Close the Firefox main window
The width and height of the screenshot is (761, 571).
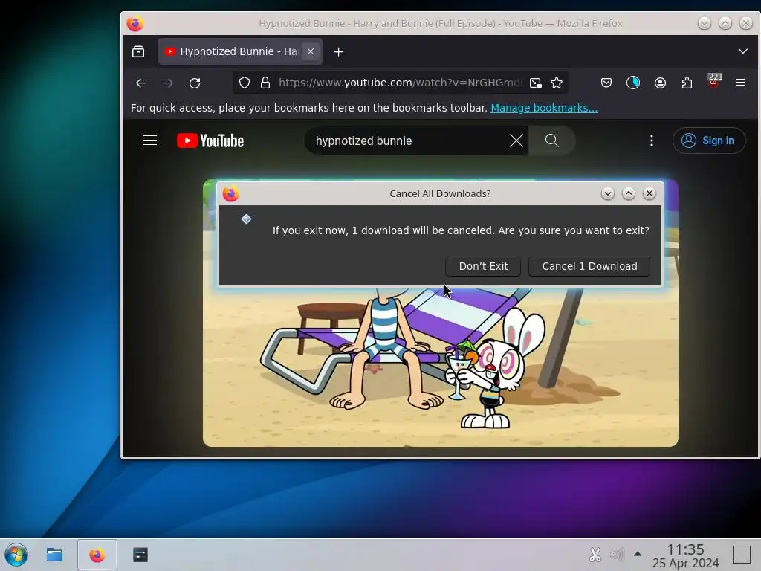746,23
